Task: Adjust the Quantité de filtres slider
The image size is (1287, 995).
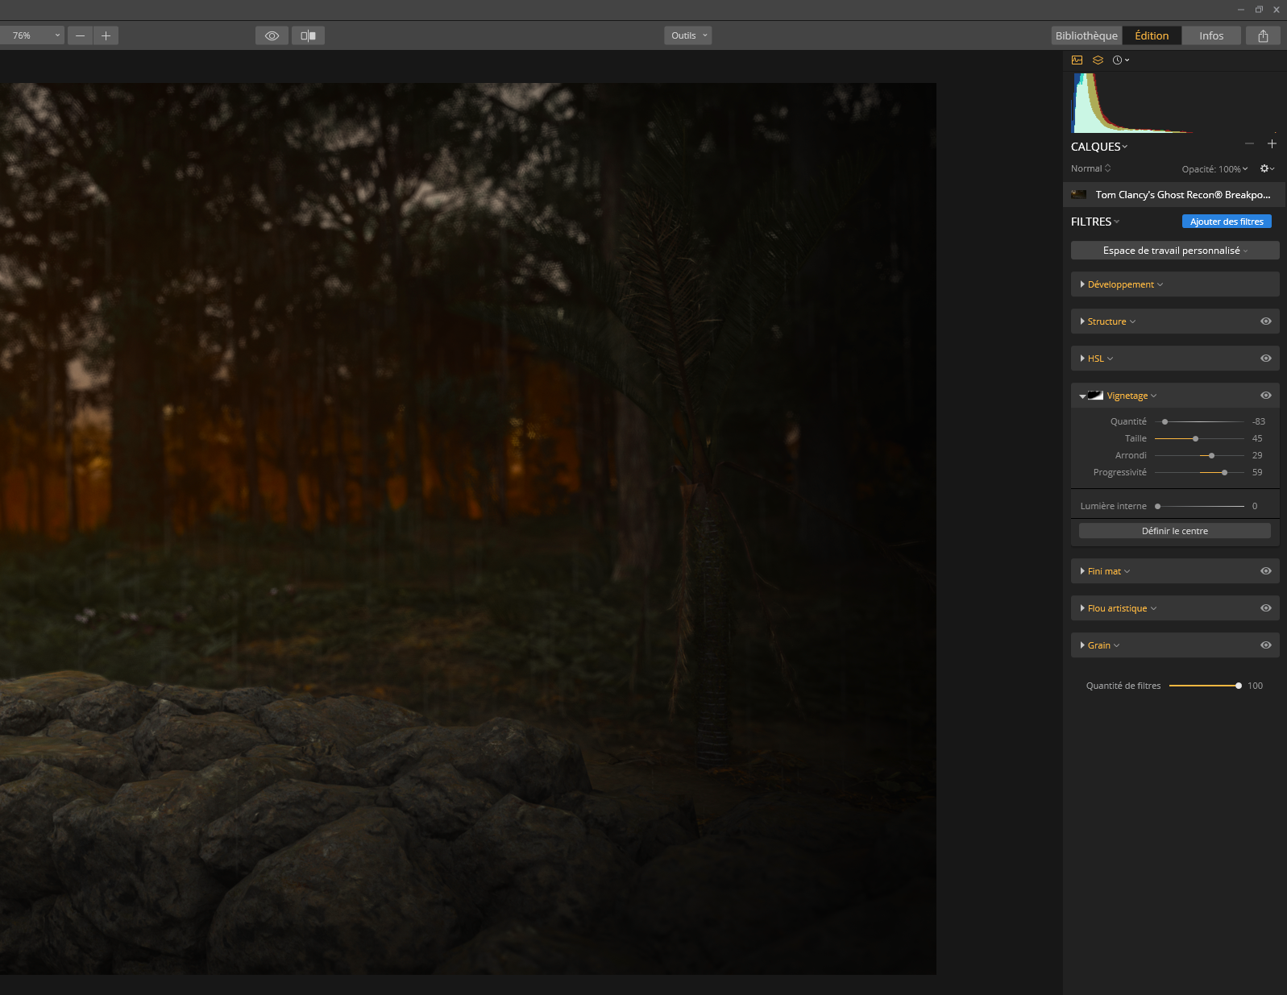Action: coord(1206,686)
